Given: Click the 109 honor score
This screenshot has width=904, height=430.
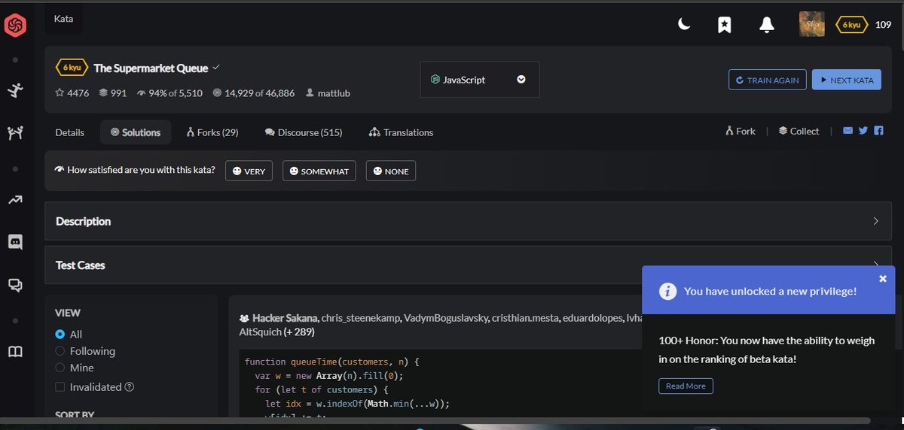Looking at the screenshot, I should point(883,25).
